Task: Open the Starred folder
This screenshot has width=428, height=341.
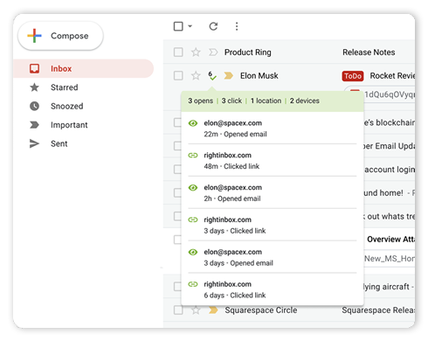Action: [64, 87]
